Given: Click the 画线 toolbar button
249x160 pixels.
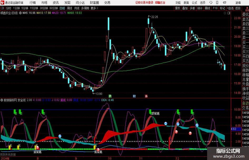Looking at the screenshot, I should 207,8.
